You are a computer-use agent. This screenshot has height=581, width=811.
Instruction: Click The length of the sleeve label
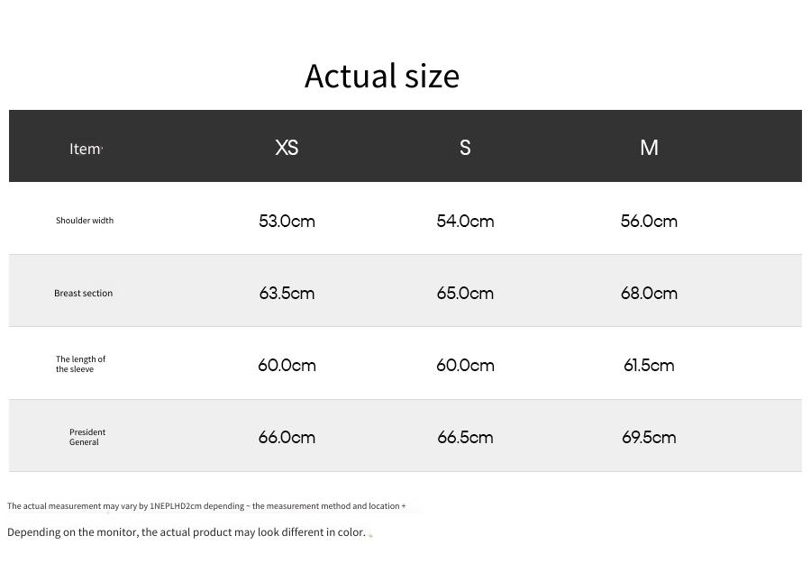coord(81,364)
